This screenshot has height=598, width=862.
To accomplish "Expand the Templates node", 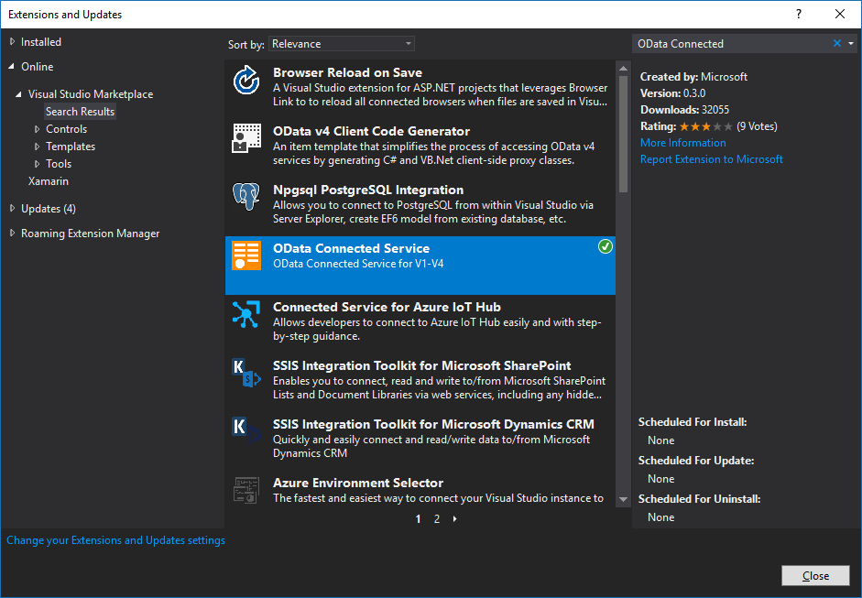I will click(x=37, y=147).
